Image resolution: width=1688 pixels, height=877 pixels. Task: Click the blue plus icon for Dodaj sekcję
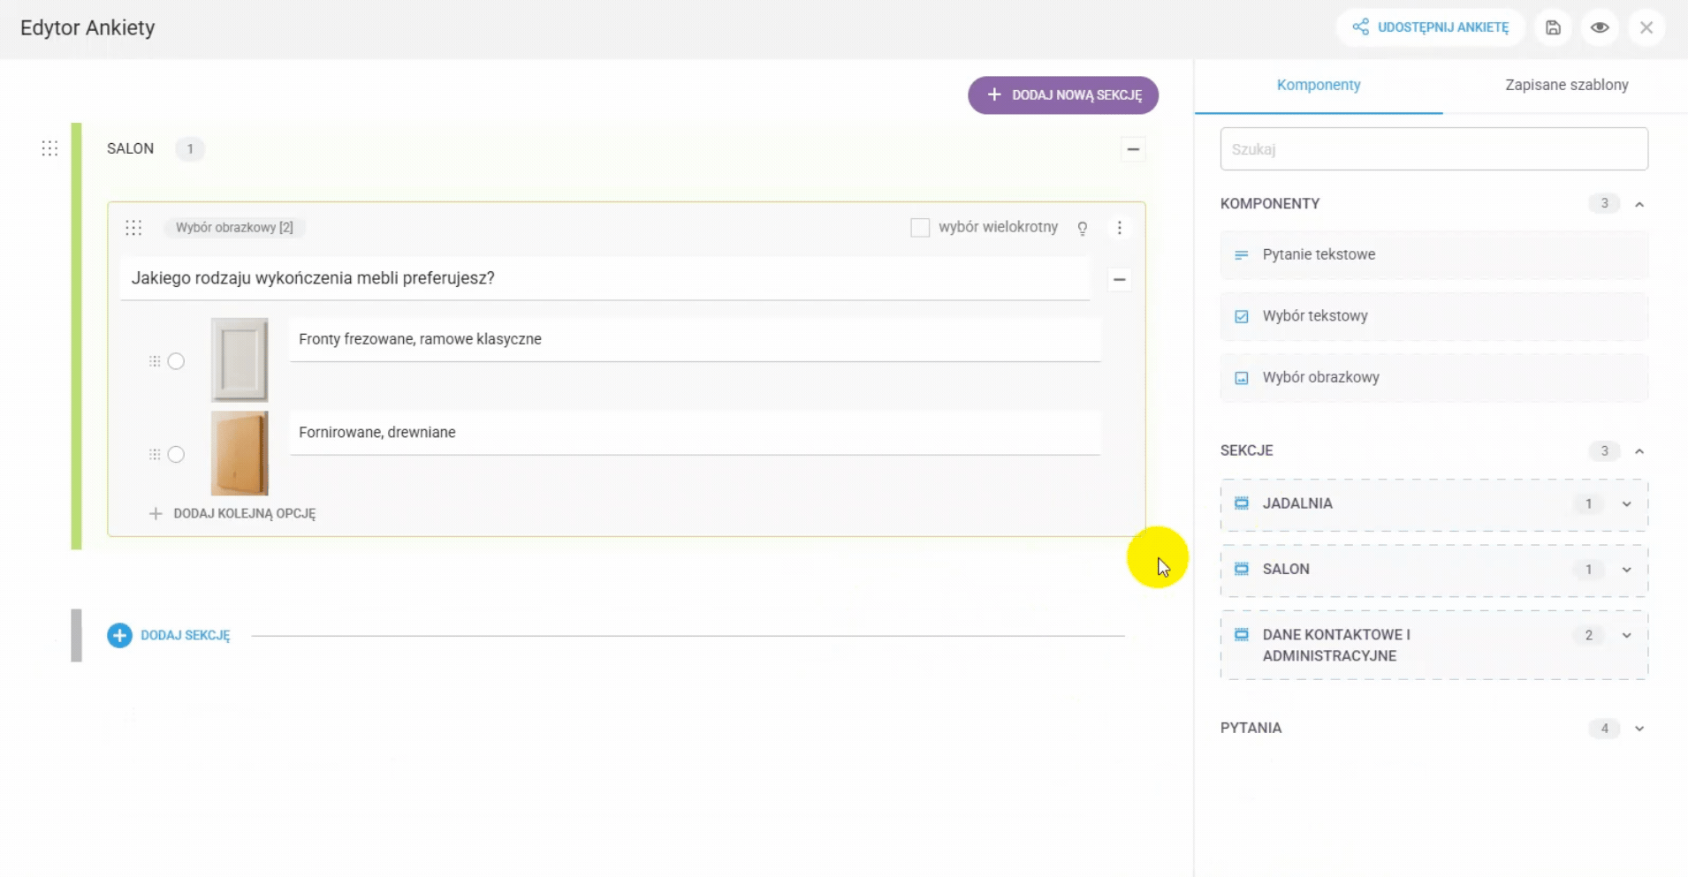[119, 635]
